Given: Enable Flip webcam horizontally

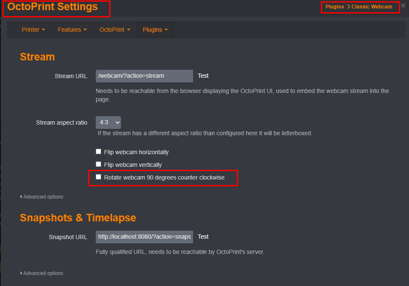Looking at the screenshot, I should (x=98, y=152).
